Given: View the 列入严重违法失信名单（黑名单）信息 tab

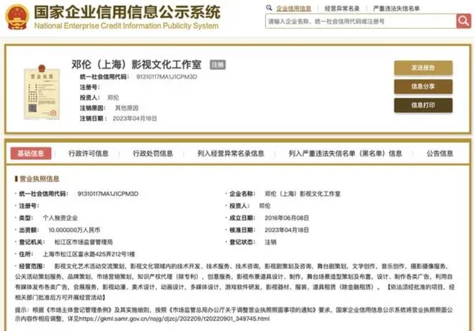Looking at the screenshot, I should tap(345, 153).
